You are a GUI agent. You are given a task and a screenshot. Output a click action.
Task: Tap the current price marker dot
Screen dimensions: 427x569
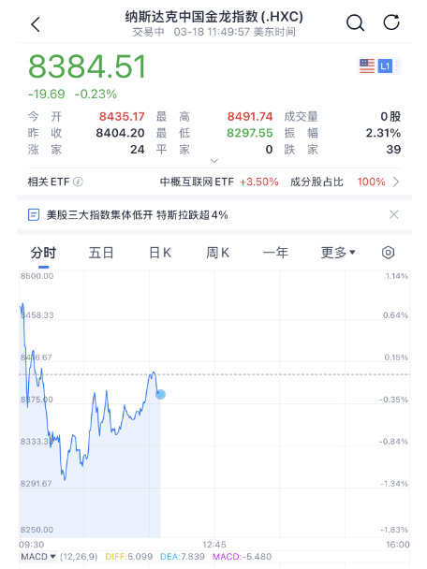point(160,394)
